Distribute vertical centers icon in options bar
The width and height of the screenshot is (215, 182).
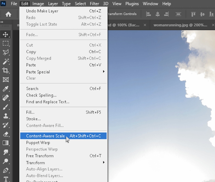[x=178, y=14]
